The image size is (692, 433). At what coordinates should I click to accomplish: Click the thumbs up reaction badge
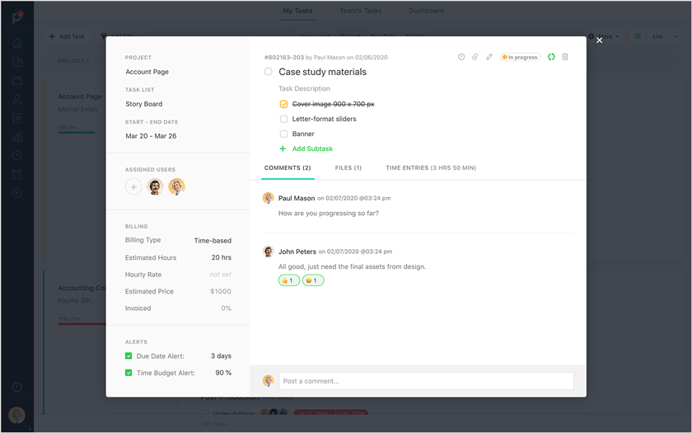pos(288,280)
